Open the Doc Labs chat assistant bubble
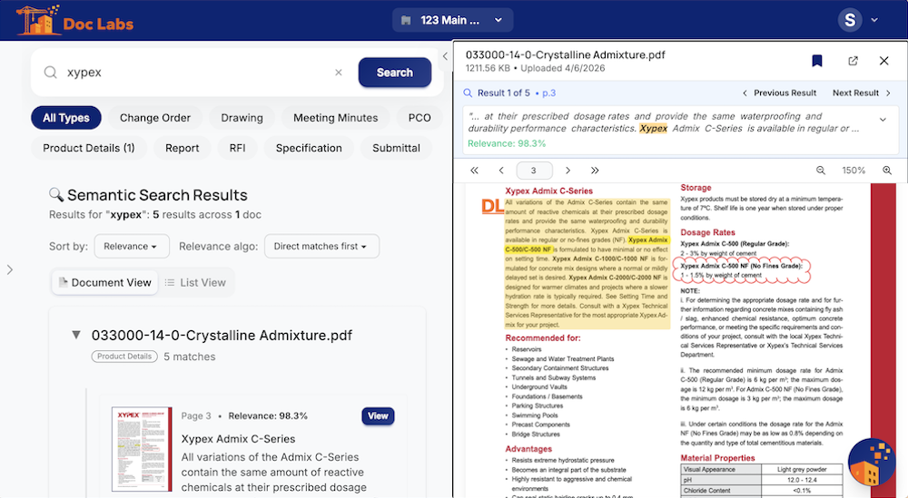 (872, 462)
